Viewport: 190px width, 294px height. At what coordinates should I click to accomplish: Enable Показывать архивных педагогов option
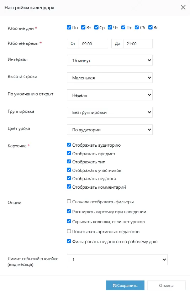pyautogui.click(x=69, y=231)
